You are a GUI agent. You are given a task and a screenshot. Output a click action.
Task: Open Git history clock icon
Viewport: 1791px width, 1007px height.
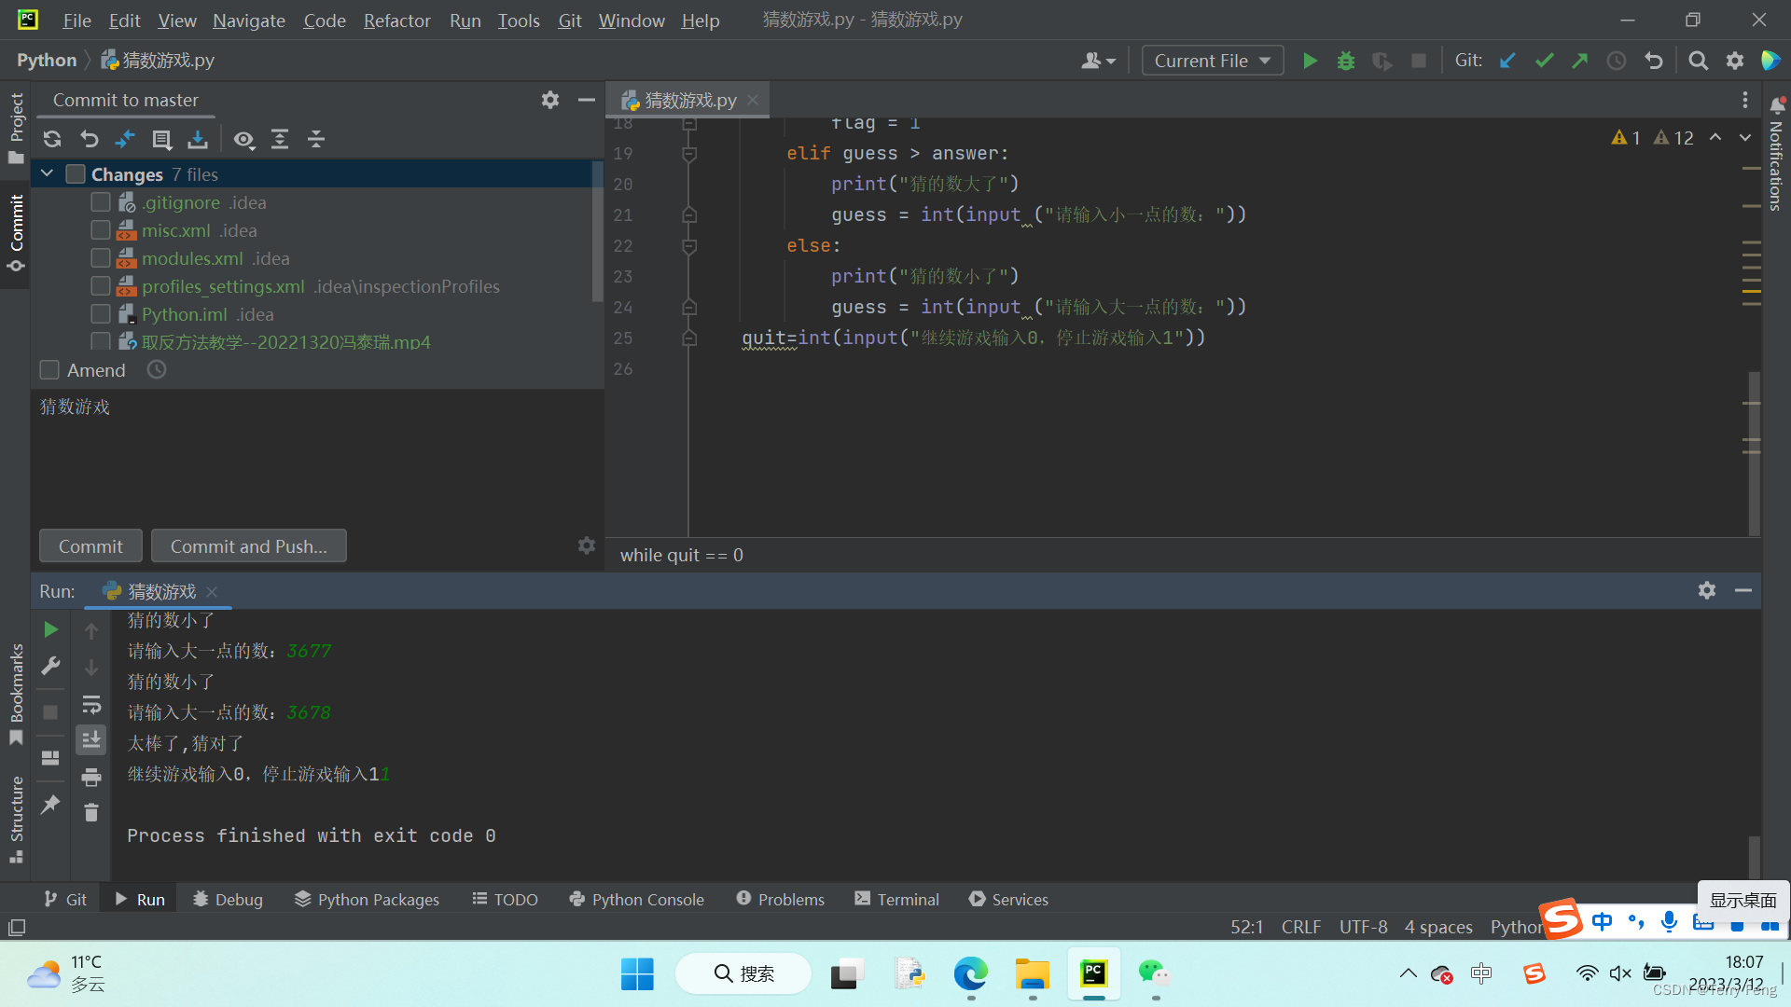(x=1617, y=61)
